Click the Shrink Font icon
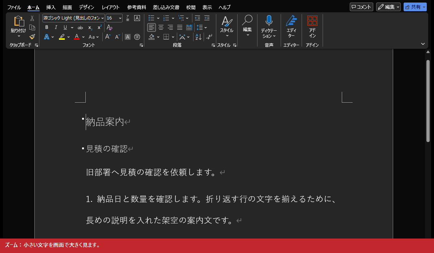Screen dimensions: 434x253 (x=118, y=37)
